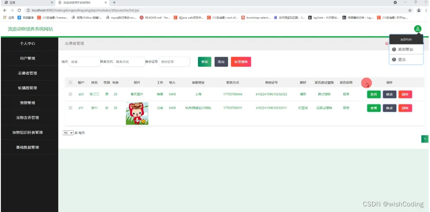430x212 pixels.
Task: Click the 没养过宠物 cell
Action: tap(324, 108)
